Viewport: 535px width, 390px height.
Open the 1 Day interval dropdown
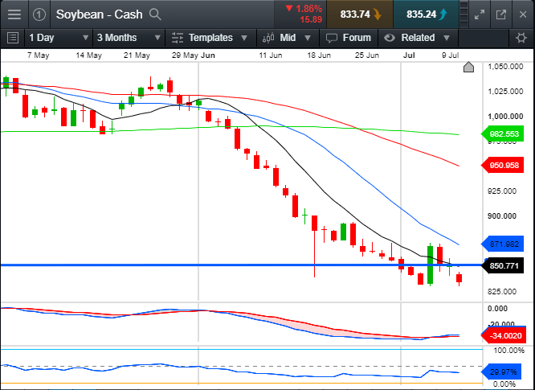click(59, 38)
